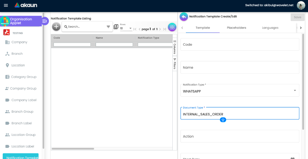This screenshot has height=159, width=308.
Task: Open Location Group in the sidebar
Action: (x=23, y=135)
